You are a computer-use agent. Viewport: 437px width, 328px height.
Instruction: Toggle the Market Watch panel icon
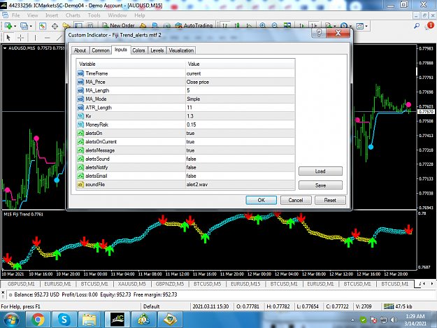(x=43, y=26)
